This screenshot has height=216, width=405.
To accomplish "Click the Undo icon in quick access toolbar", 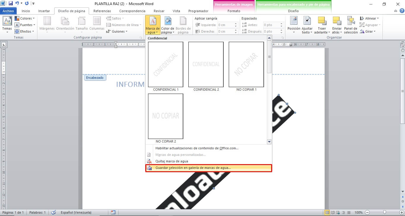I will pyautogui.click(x=17, y=4).
